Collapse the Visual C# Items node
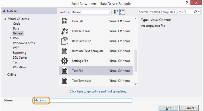Viewport: 204px width, 111px height. 5,19
